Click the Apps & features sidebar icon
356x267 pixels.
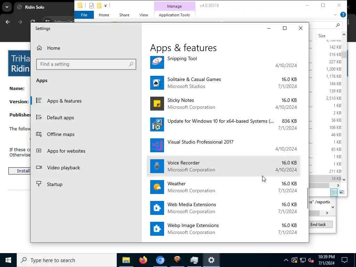[x=39, y=100]
